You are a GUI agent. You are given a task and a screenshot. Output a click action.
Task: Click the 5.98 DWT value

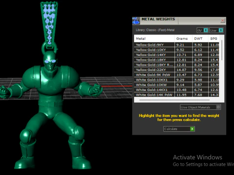coord(198,80)
